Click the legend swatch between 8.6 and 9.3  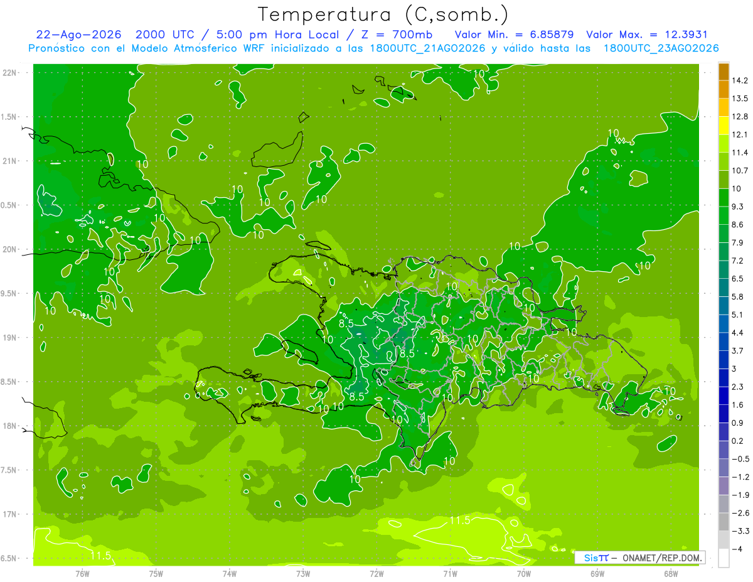(x=724, y=216)
